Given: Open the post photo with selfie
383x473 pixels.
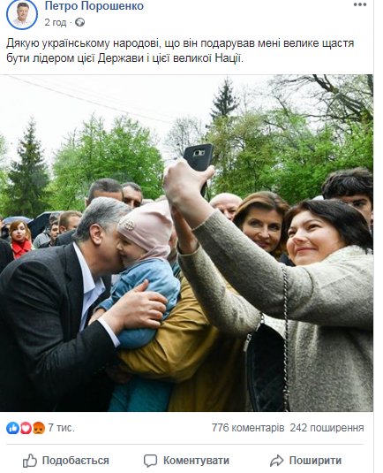Looking at the screenshot, I should (186, 243).
